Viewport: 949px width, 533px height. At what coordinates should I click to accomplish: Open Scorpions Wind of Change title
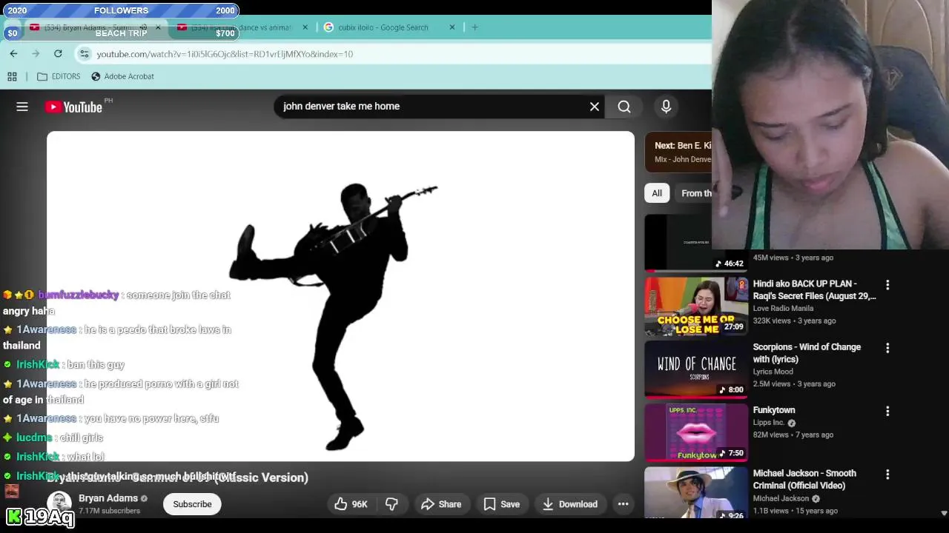point(807,353)
